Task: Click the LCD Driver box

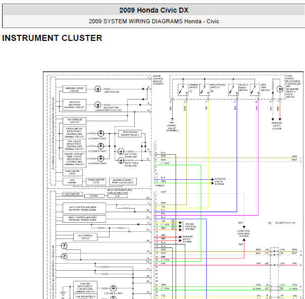Action: point(73,181)
